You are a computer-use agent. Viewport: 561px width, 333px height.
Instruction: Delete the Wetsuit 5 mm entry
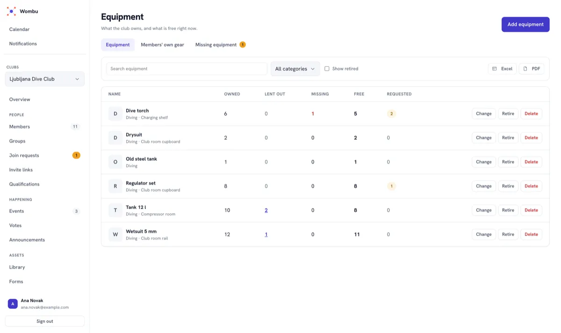pos(531,234)
